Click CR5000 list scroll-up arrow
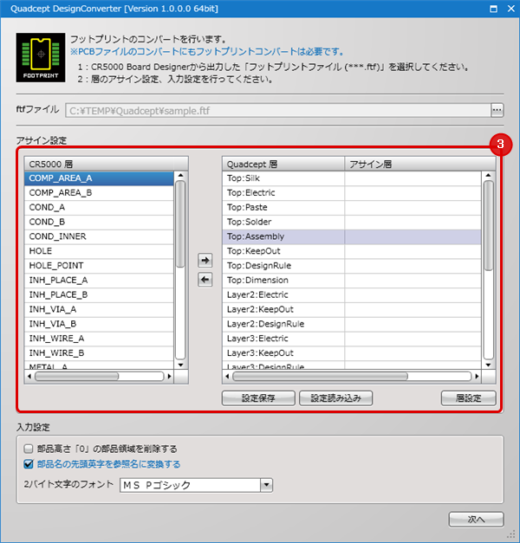Viewport: 520px width, 543px height. point(180,175)
